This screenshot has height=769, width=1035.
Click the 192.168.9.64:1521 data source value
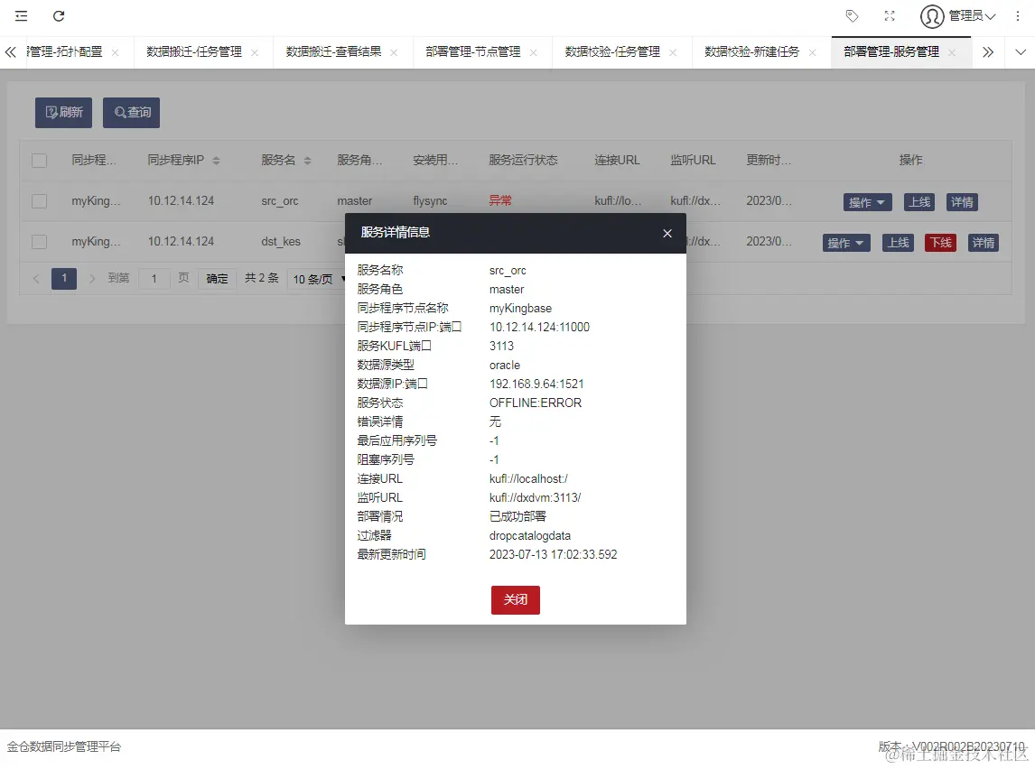(536, 384)
